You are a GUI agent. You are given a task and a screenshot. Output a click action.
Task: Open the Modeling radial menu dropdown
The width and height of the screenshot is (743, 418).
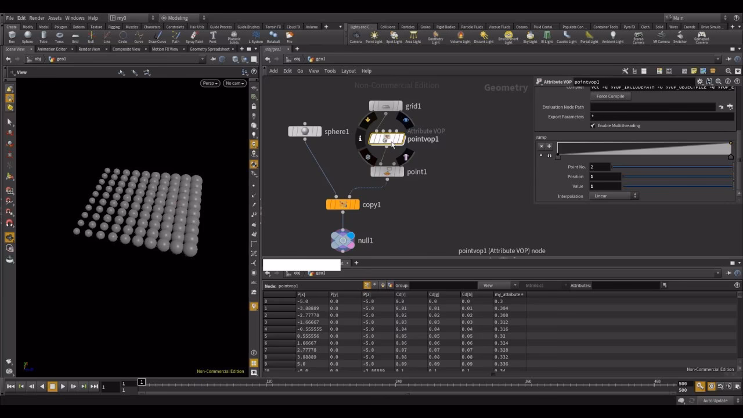point(184,18)
